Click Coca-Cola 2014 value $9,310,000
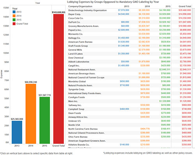This screenshot has width=195, height=155. (x=144, y=18)
